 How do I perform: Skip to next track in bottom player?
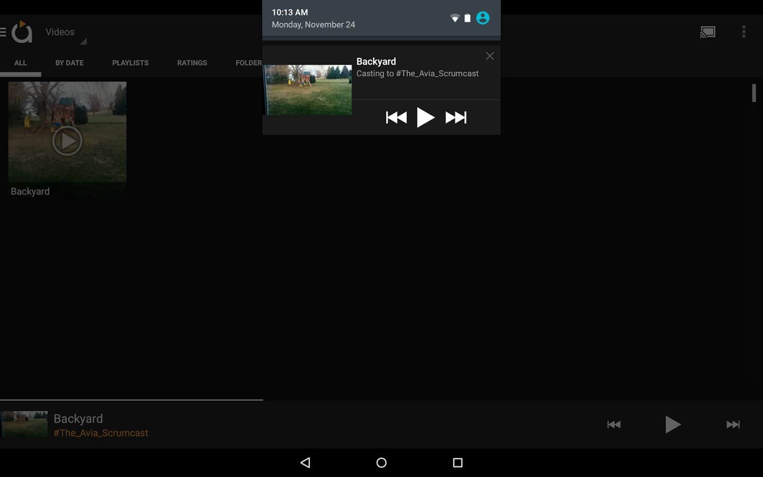click(x=733, y=424)
